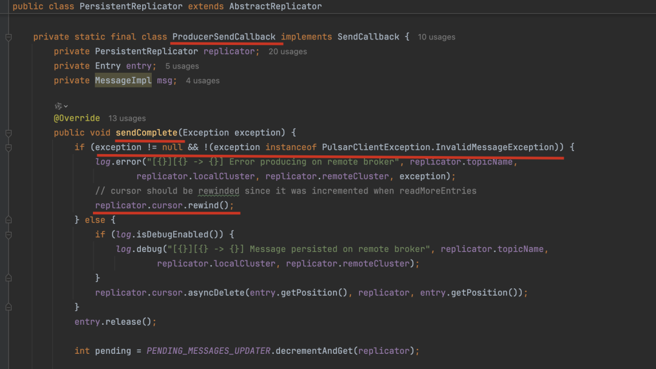Image resolution: width=656 pixels, height=369 pixels.
Task: Click replicator.remoteCluster in the log.debug call
Action: point(347,263)
